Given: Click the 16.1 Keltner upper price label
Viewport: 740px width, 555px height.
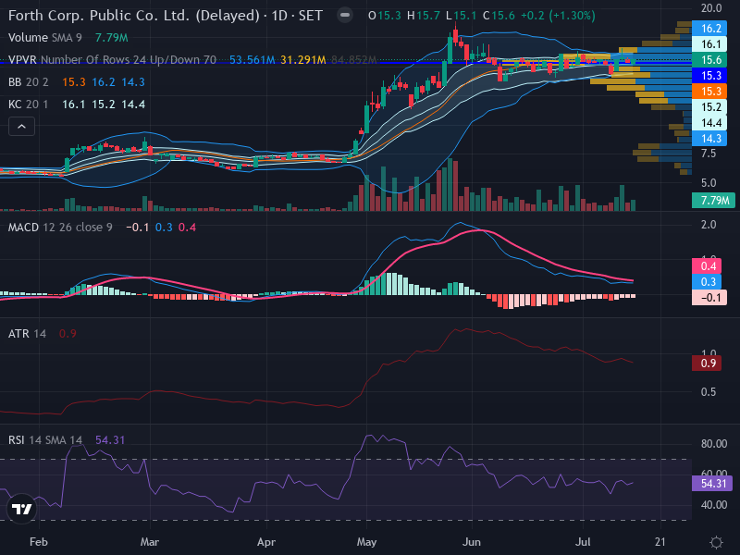Looking at the screenshot, I should pos(709,44).
